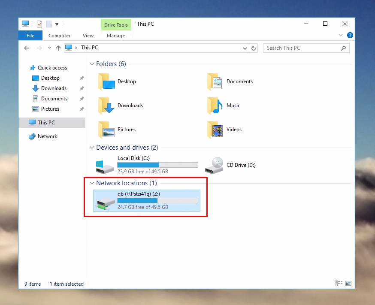Viewport: 375px width, 305px height.
Task: Click the search magnifier icon
Action: (x=343, y=48)
